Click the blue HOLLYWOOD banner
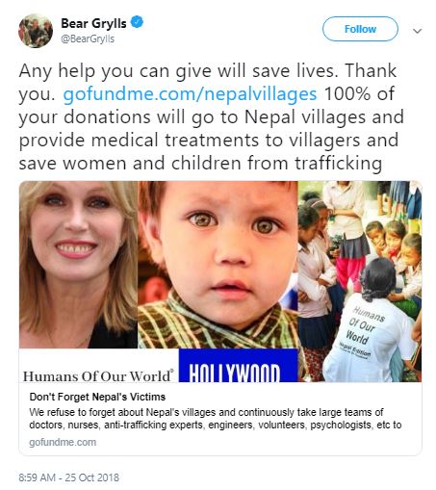The image size is (436, 490). pos(238,365)
